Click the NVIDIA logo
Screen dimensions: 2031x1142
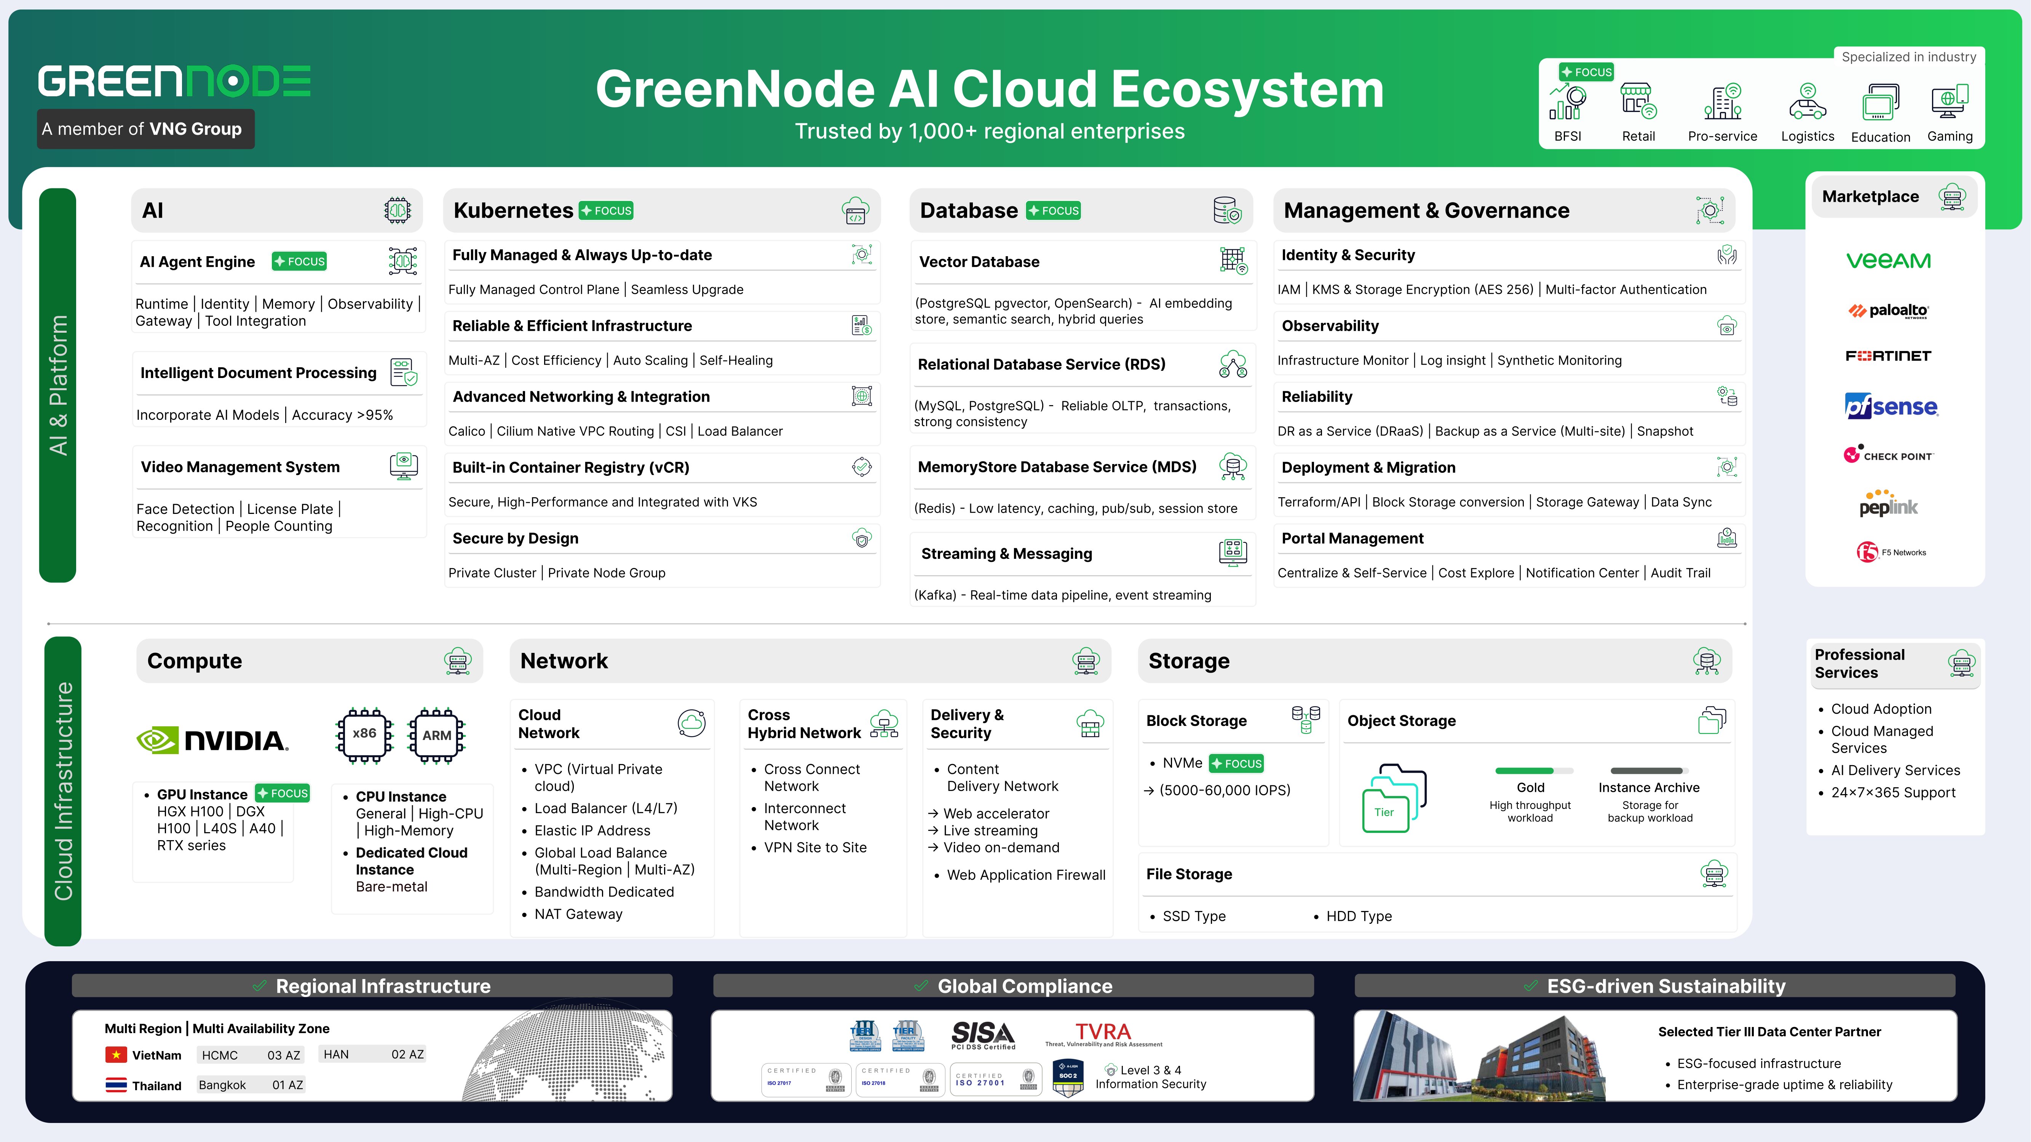(213, 740)
